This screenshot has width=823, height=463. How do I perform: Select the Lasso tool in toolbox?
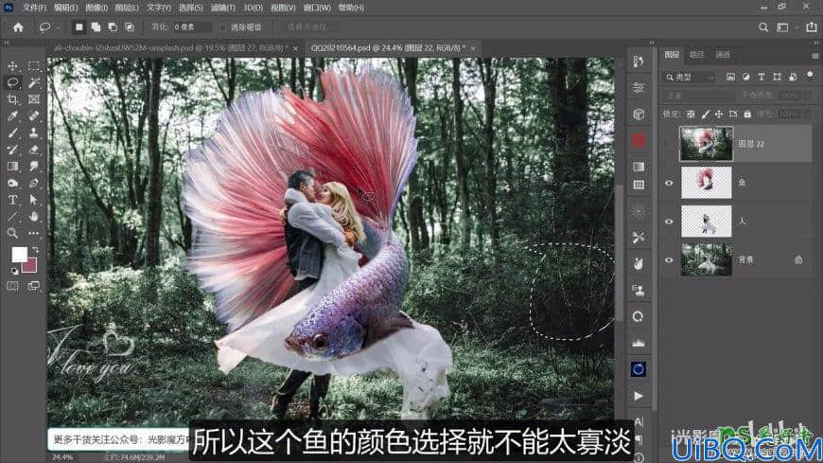tap(12, 82)
